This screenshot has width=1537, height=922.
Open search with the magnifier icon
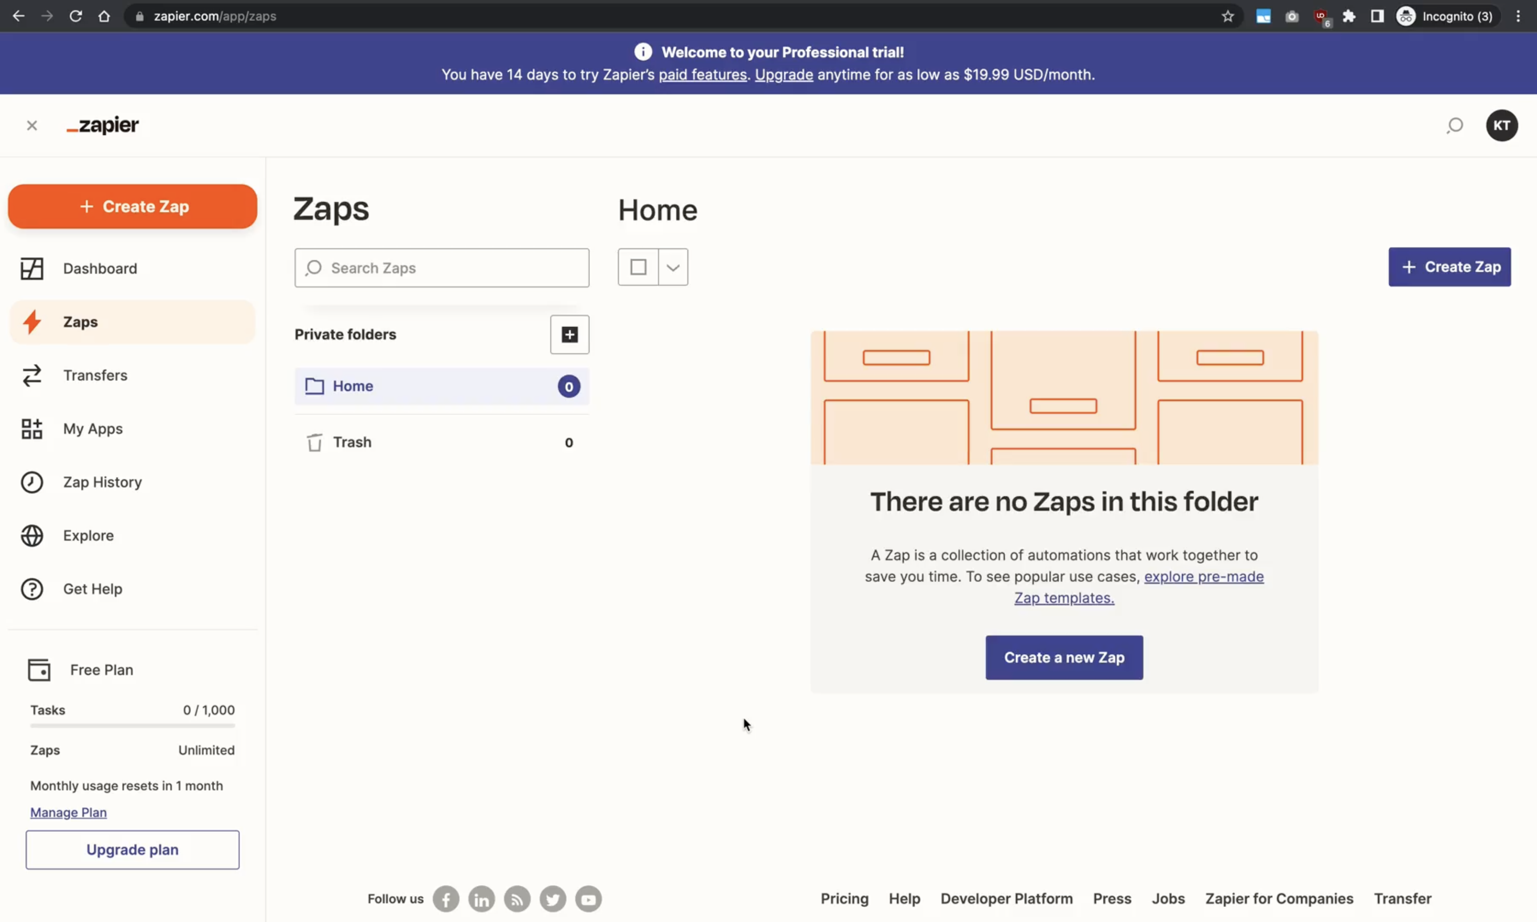(1454, 125)
